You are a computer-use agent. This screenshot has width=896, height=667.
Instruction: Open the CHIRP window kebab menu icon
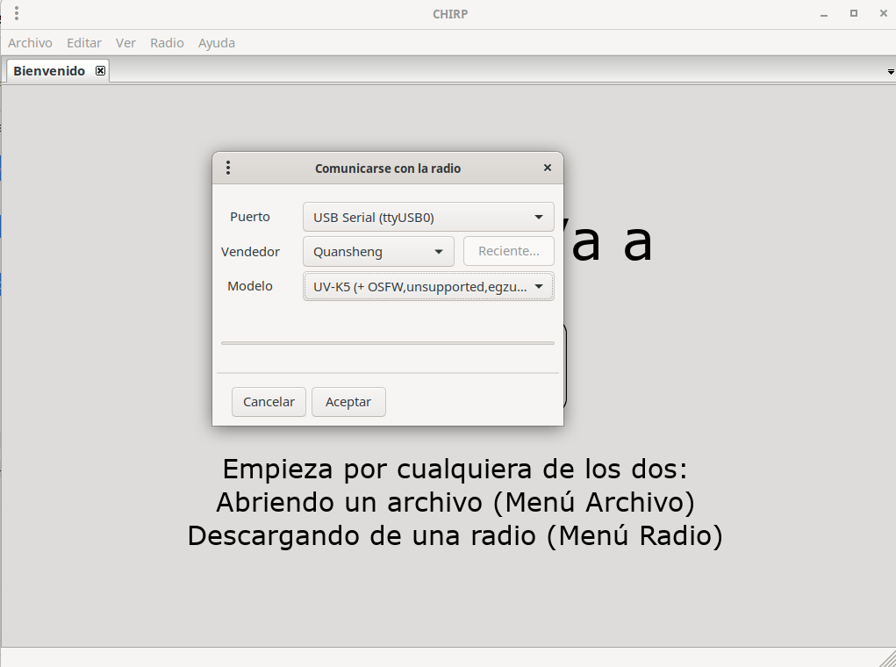(17, 13)
